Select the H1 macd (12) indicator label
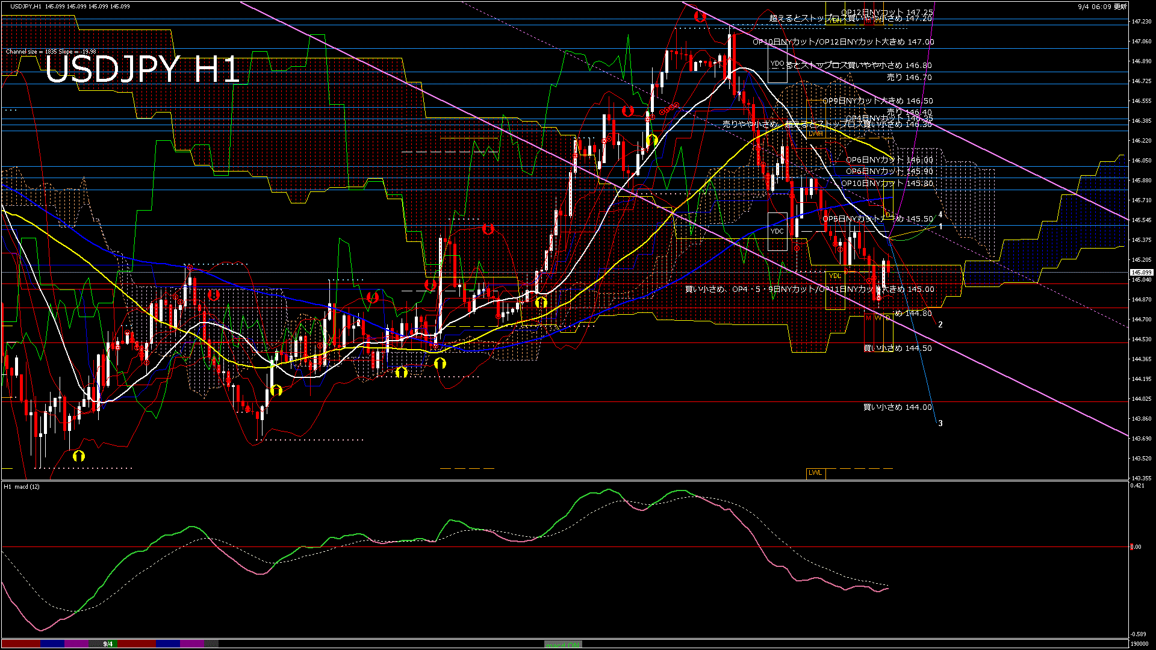 pyautogui.click(x=22, y=486)
